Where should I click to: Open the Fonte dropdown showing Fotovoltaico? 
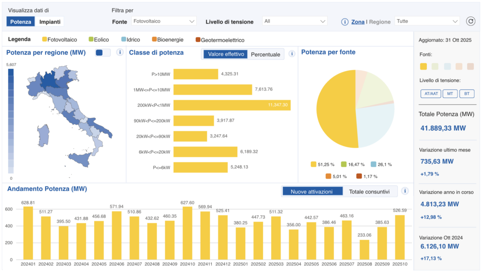164,21
